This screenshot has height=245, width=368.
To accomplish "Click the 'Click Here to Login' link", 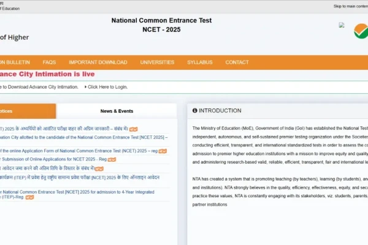I will coord(107,87).
